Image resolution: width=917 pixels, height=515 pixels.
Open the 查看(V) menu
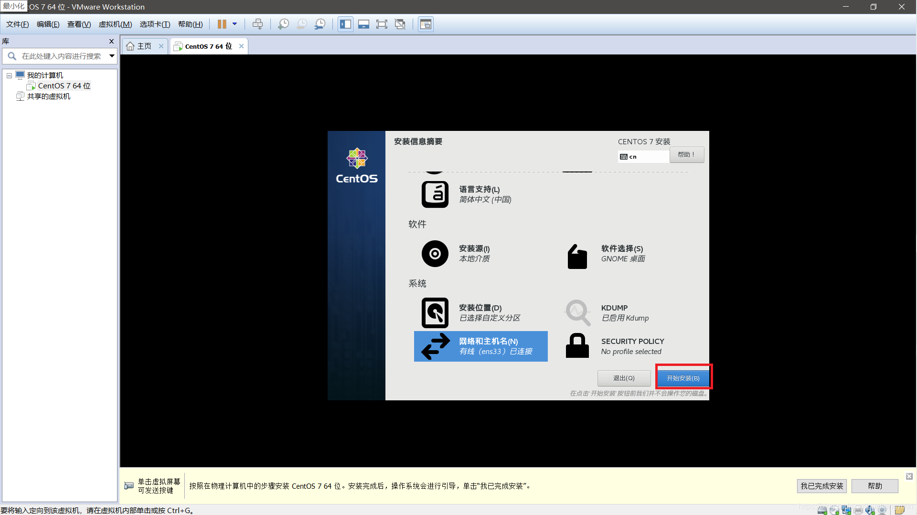(79, 24)
